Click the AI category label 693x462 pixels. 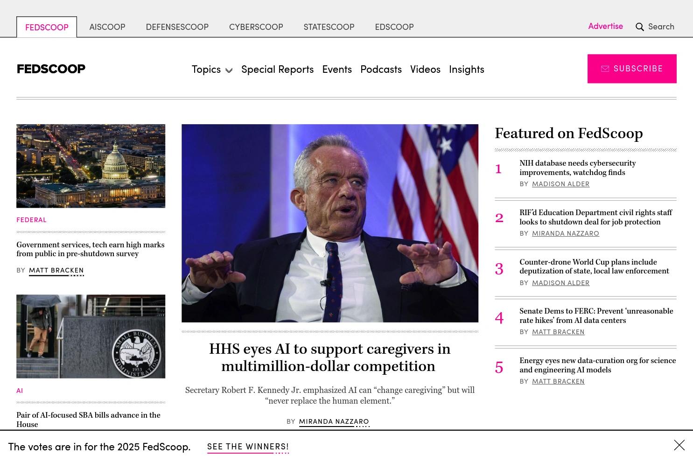tap(20, 391)
